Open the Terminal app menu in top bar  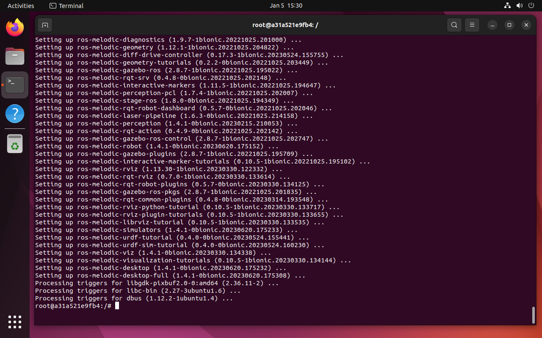point(66,5)
